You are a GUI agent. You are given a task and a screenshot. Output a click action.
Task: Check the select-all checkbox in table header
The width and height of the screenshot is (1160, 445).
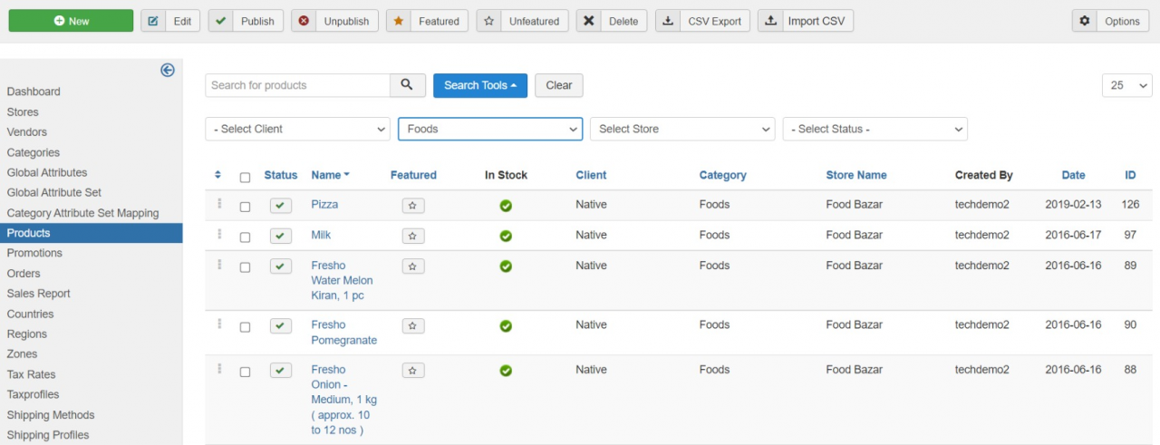pos(245,177)
